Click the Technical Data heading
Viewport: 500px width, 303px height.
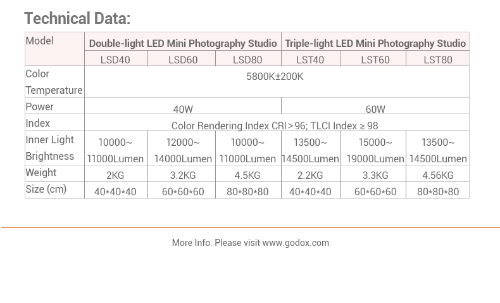tap(77, 18)
